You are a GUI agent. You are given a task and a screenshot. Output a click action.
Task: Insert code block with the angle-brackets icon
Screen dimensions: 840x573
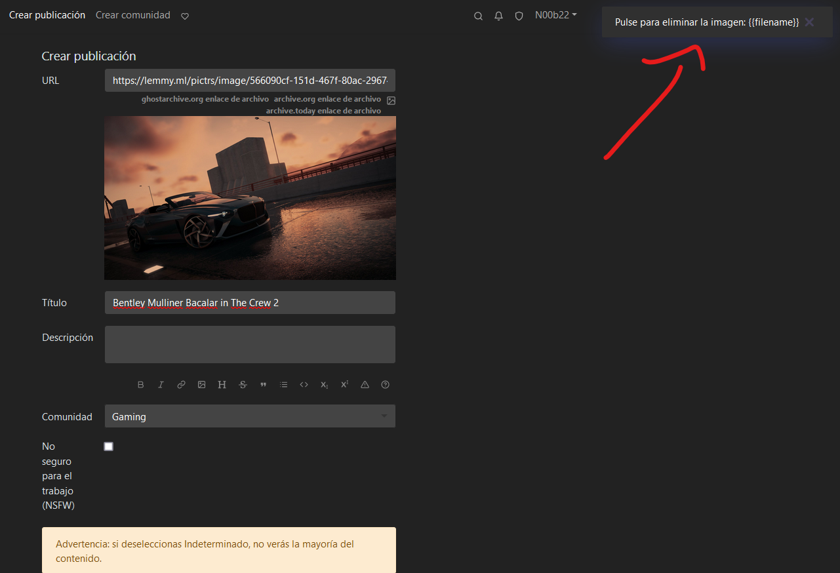[x=304, y=385]
